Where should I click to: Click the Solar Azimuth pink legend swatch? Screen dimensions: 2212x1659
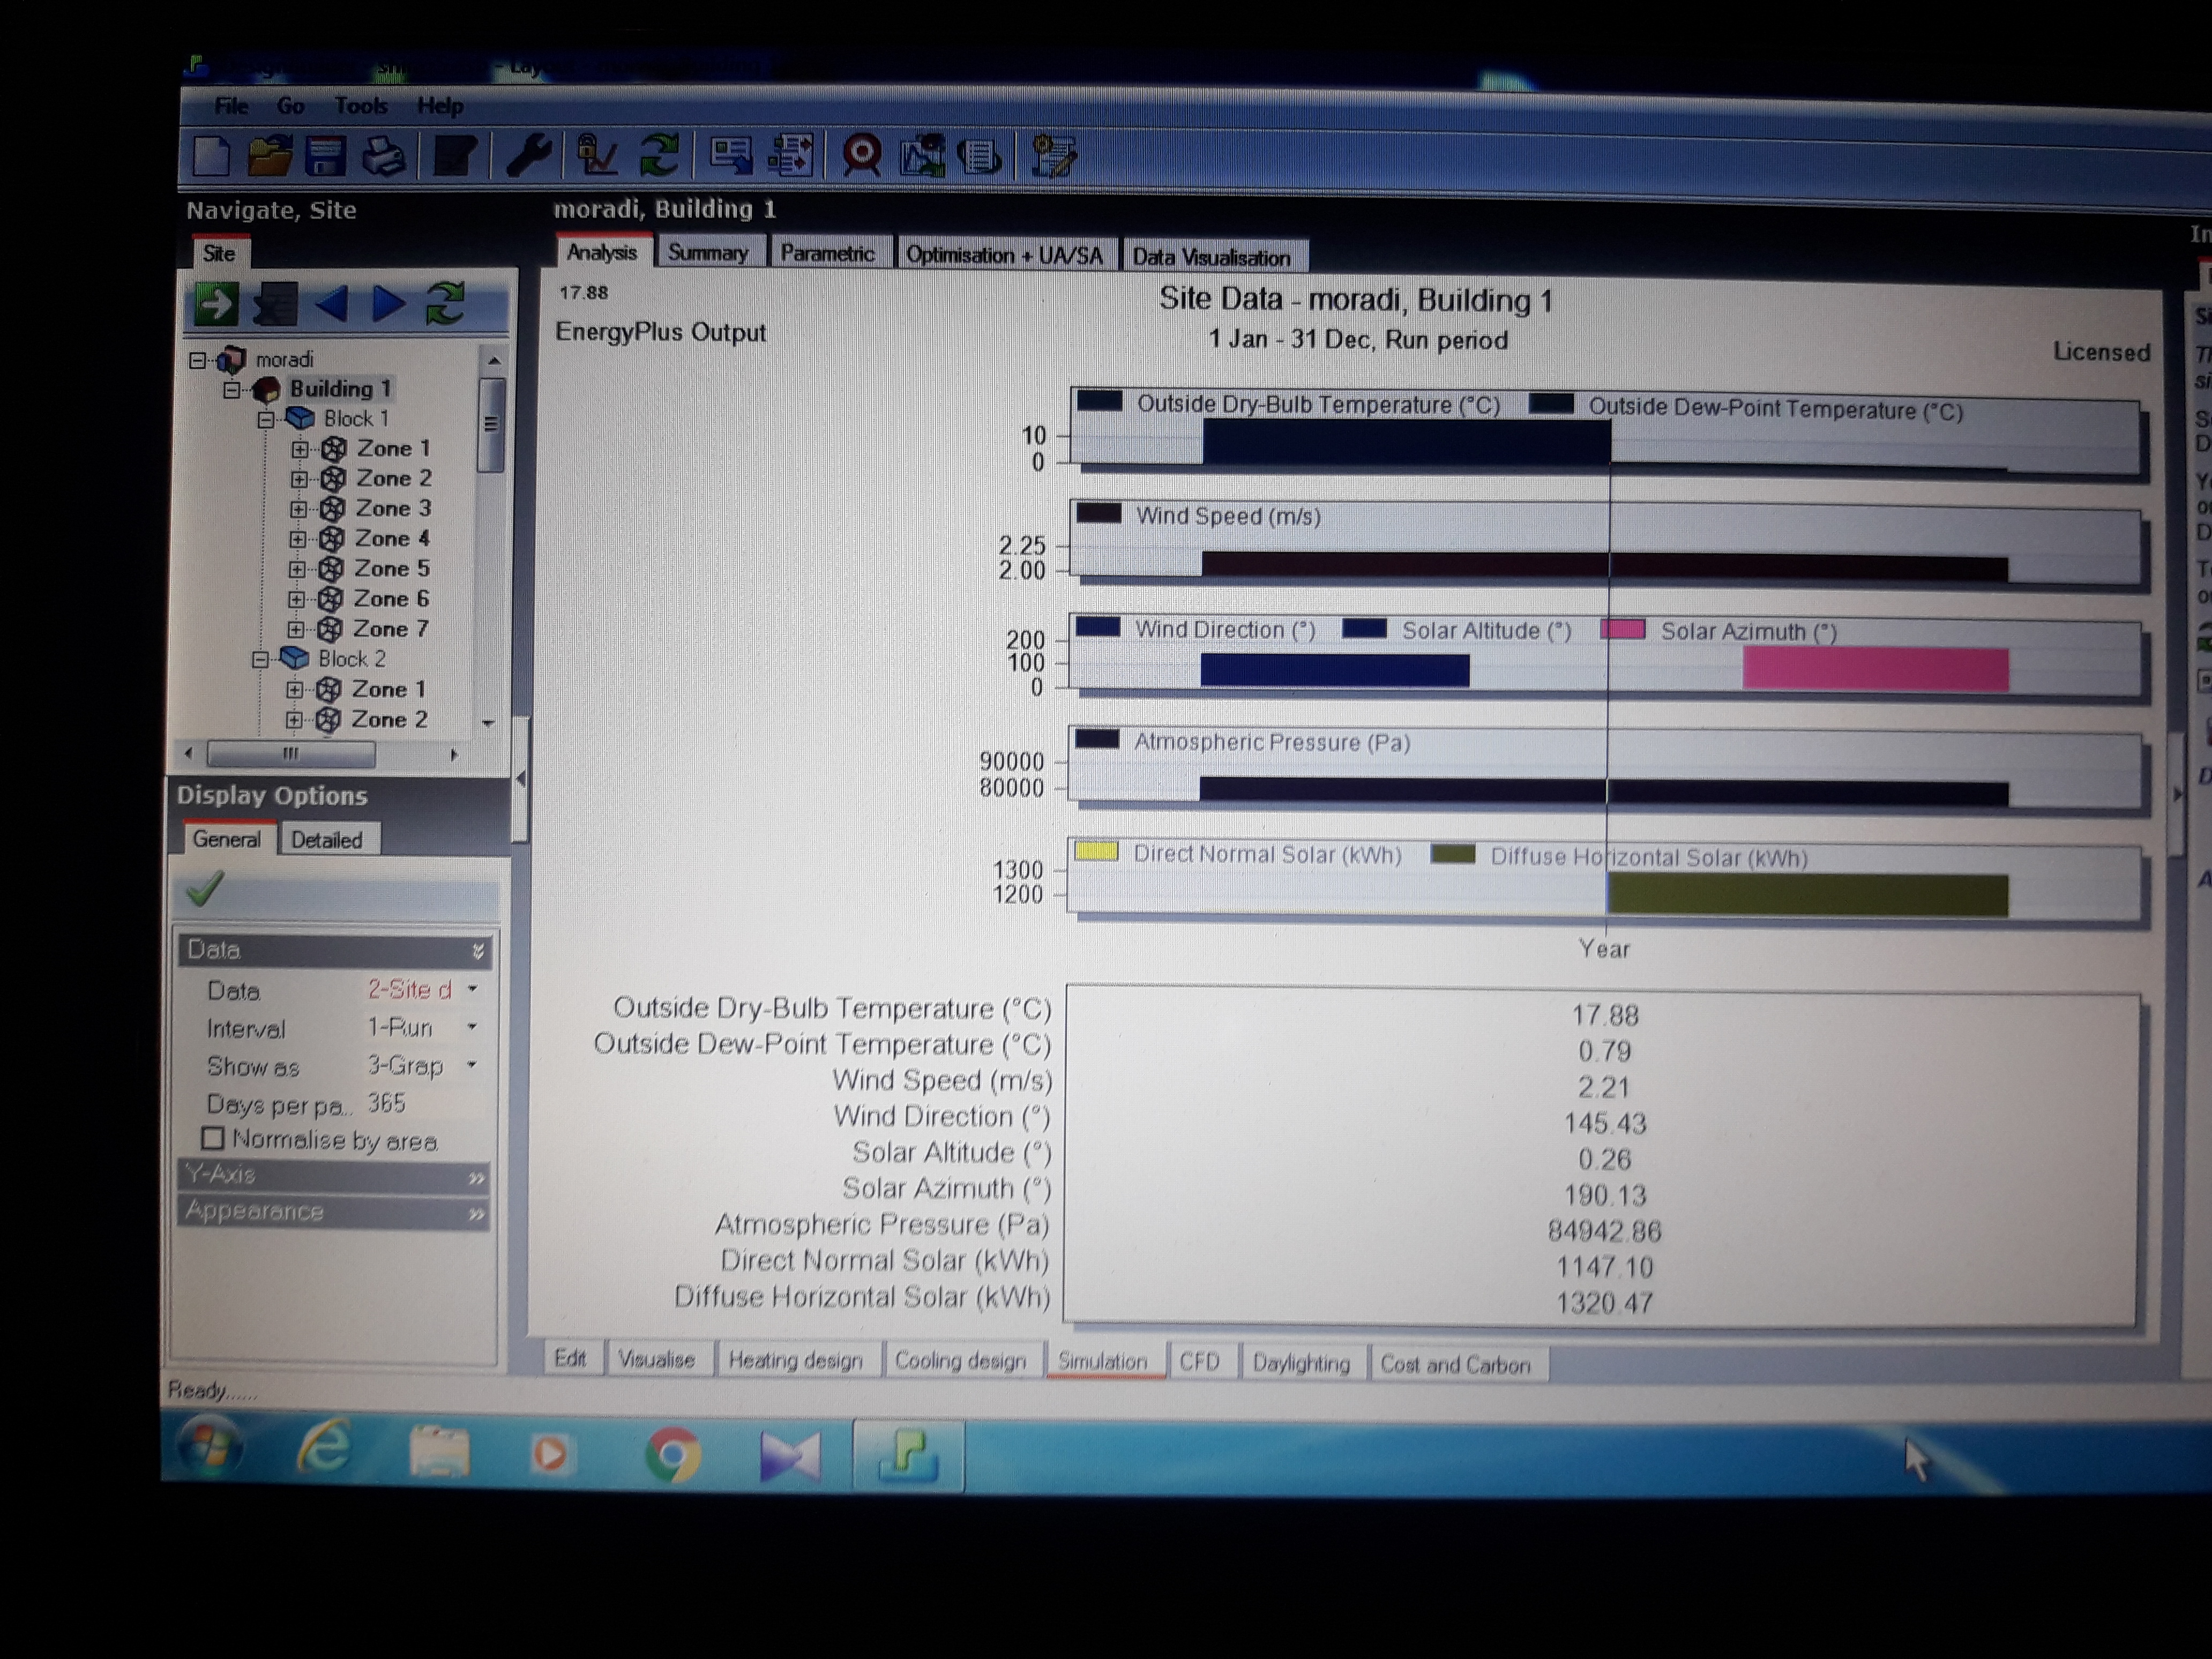click(x=1623, y=630)
